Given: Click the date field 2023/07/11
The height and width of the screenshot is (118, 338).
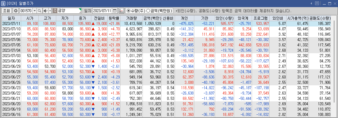Looking at the screenshot, I should point(102,10).
